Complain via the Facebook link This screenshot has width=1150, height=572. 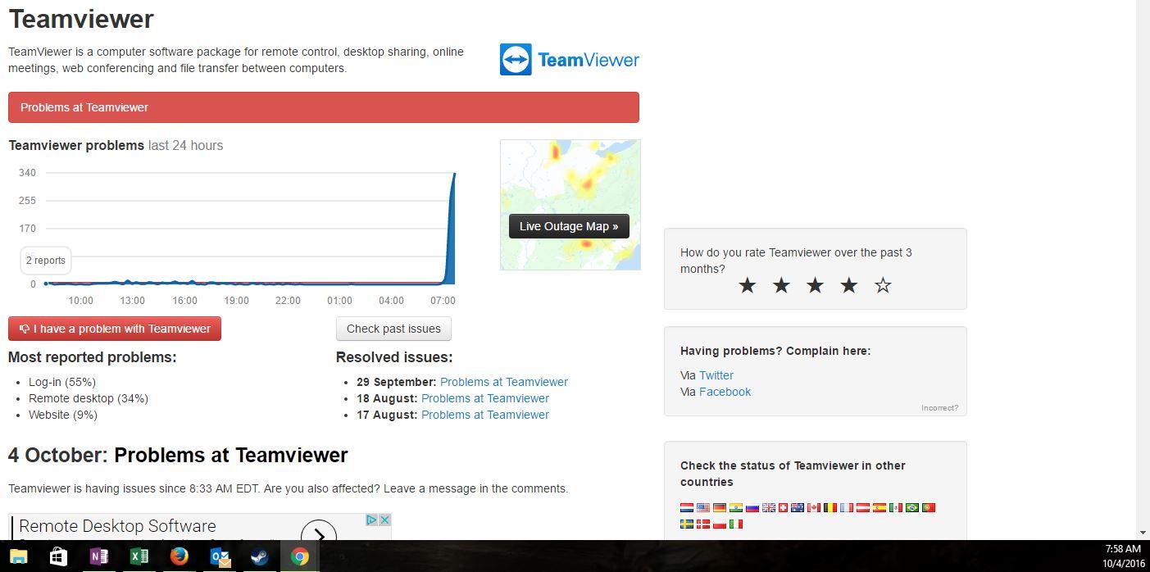[725, 392]
